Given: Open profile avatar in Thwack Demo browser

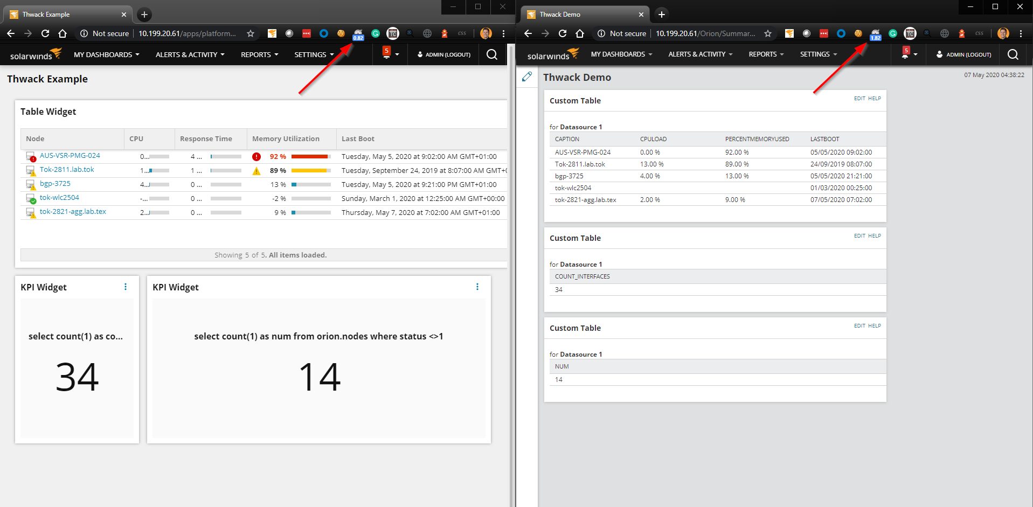Looking at the screenshot, I should point(1003,33).
